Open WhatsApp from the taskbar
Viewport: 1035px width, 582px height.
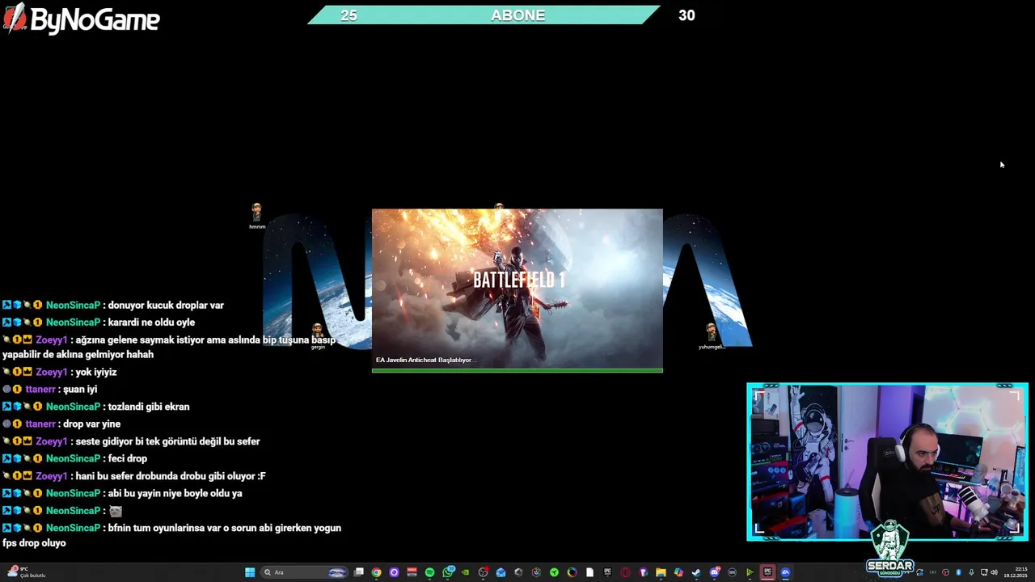pos(448,572)
